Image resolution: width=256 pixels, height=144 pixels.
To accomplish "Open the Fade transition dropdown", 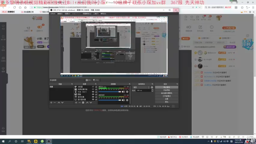I will click(x=141, y=87).
